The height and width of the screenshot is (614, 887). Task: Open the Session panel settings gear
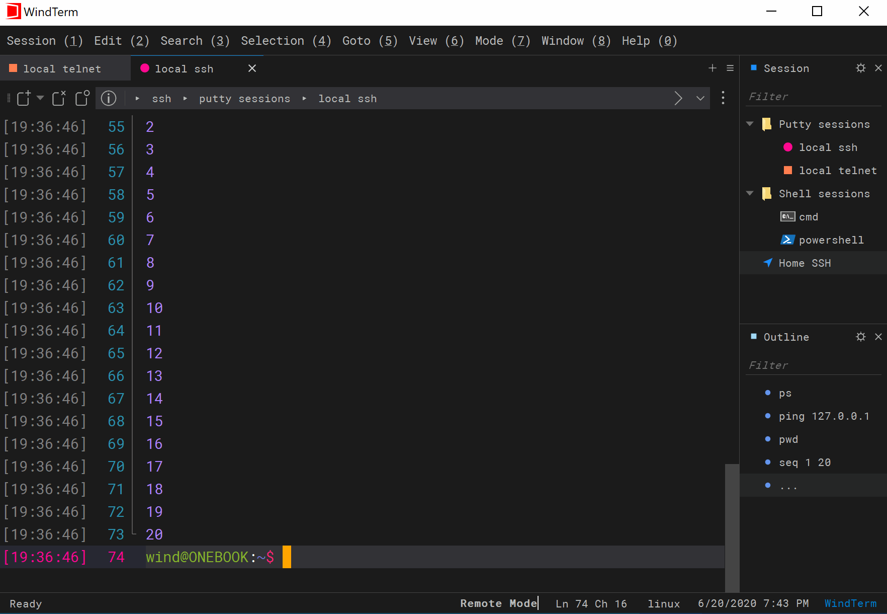(860, 67)
